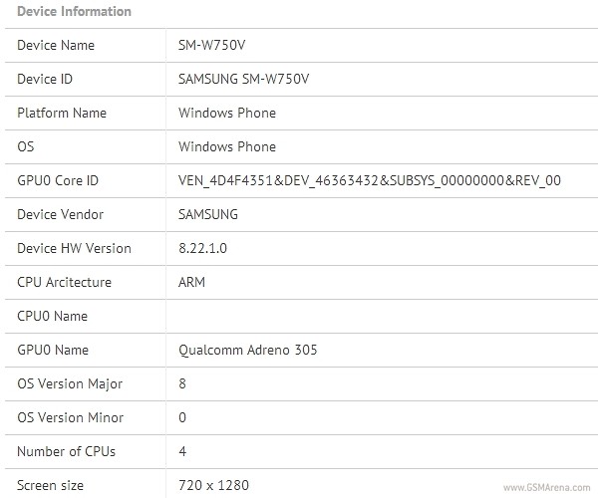Select the SM-W750V device name value
598x498 pixels.
(211, 46)
